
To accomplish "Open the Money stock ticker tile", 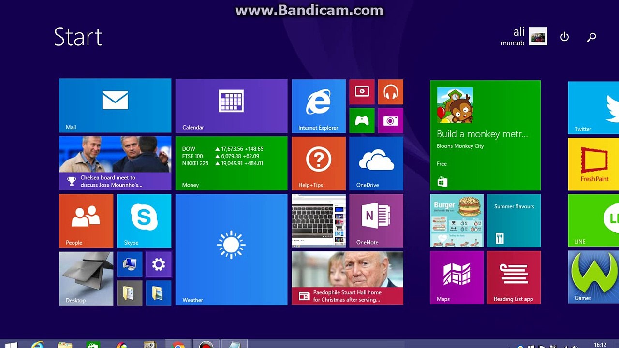I will pyautogui.click(x=231, y=163).
